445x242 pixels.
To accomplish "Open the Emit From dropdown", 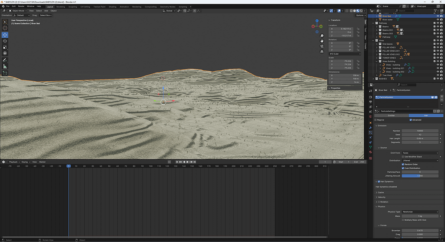I will tap(420, 153).
